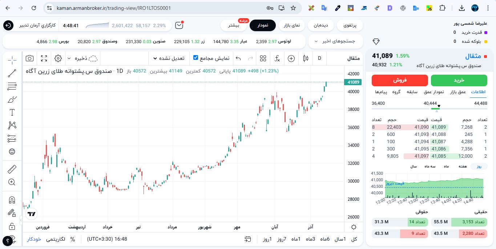This screenshot has width=496, height=249.
Task: Take a chart snapshot with the camera
Action: 29,58
